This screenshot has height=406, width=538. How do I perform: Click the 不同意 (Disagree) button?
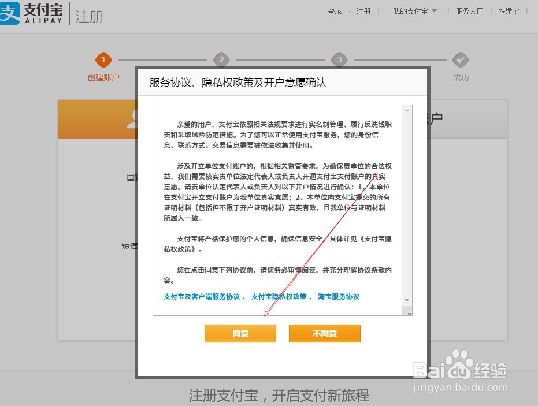point(325,333)
